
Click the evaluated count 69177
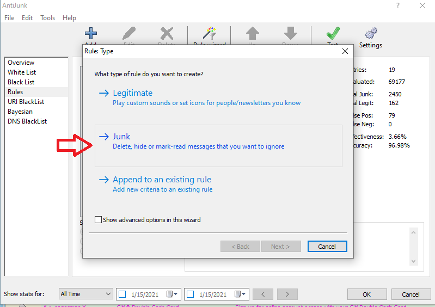click(396, 82)
